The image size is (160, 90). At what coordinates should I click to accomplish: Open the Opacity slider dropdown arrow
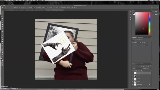tap(150, 68)
